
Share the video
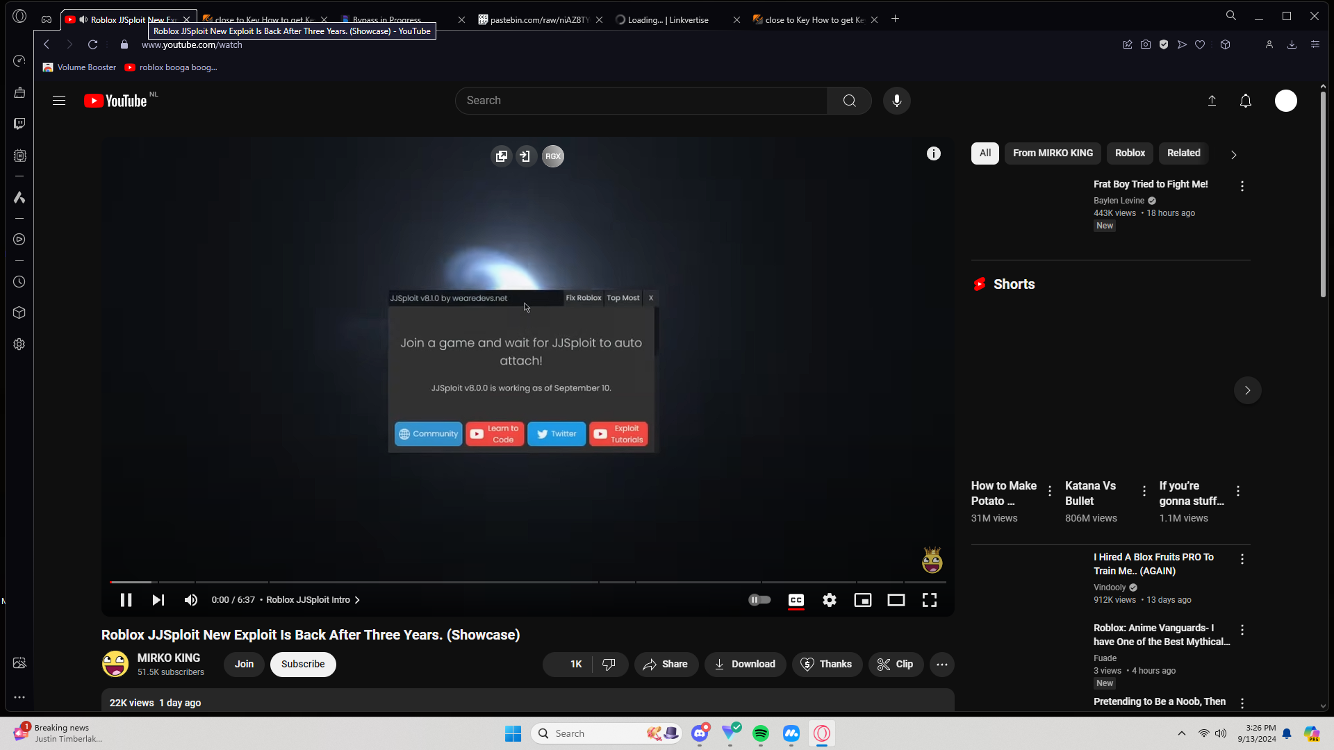(666, 665)
